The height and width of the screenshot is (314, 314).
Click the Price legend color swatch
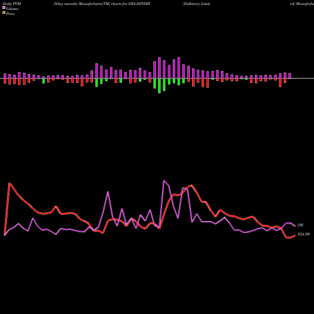pyautogui.click(x=4, y=13)
